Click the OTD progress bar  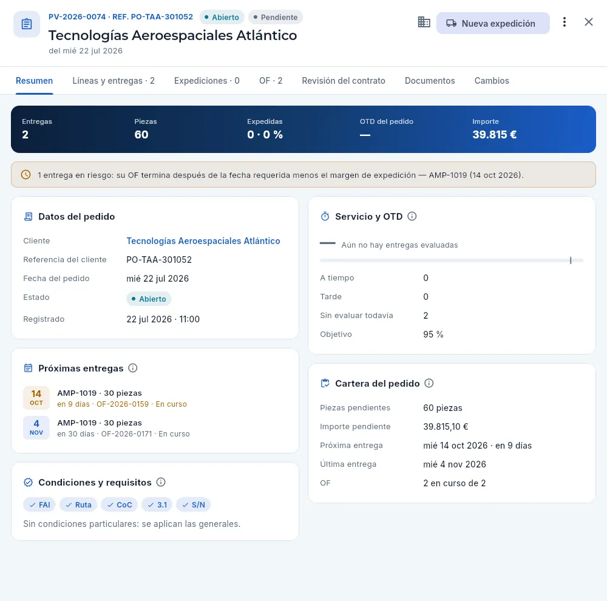[x=452, y=260]
